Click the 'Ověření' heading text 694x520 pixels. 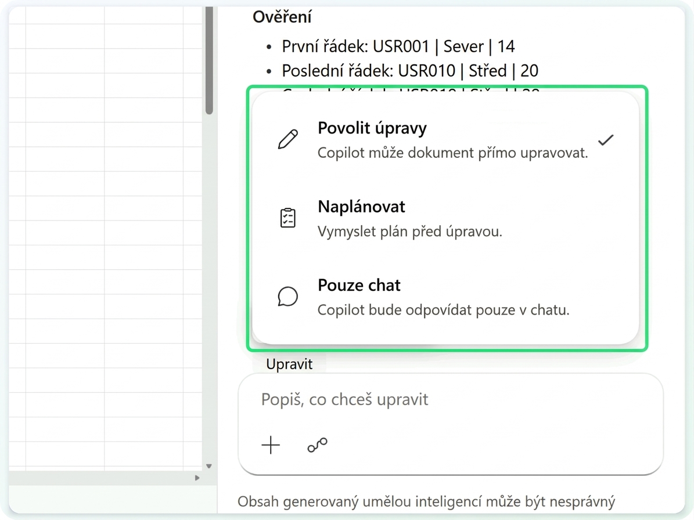pyautogui.click(x=282, y=17)
